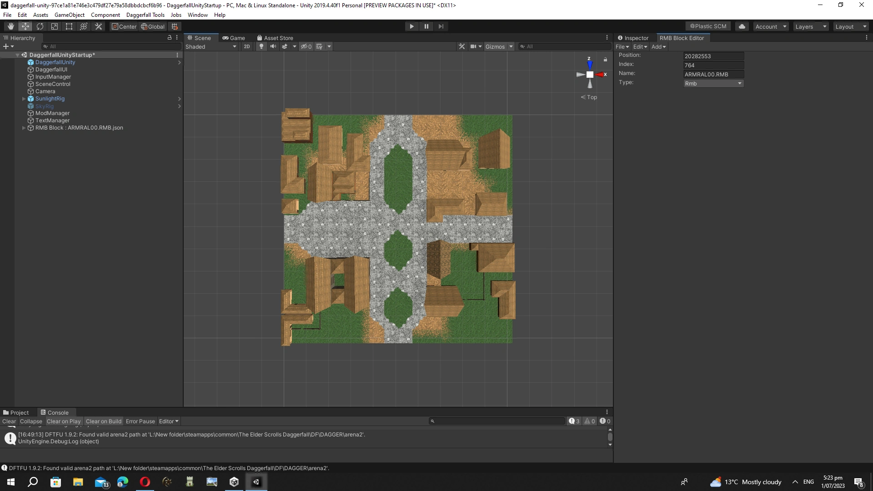Toggle Clear on Play button
Viewport: 873px width, 491px height.
[63, 421]
